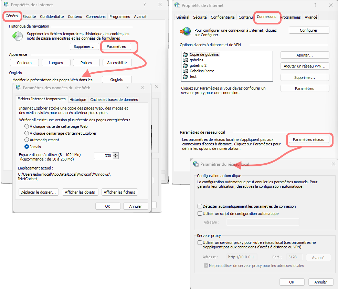The height and width of the screenshot is (289, 338).
Task: Select the Jamais radio button
Action: click(27, 146)
